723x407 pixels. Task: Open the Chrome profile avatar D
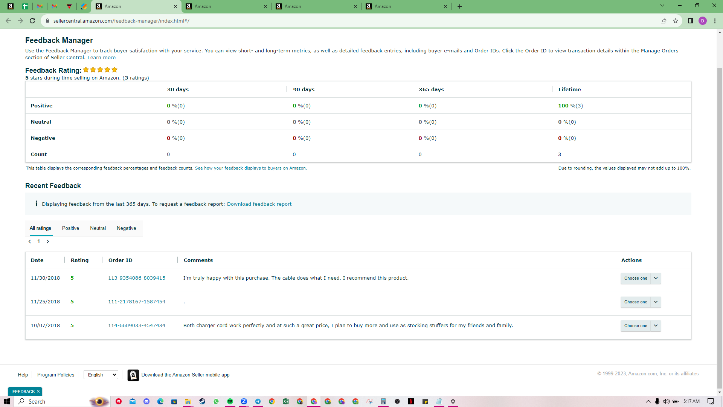[x=703, y=21]
